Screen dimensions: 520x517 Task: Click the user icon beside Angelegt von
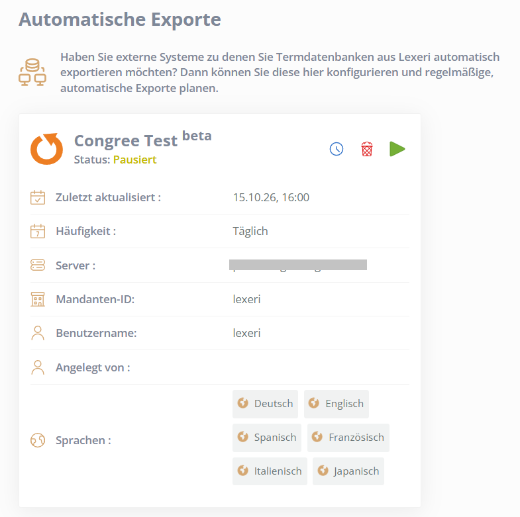38,367
